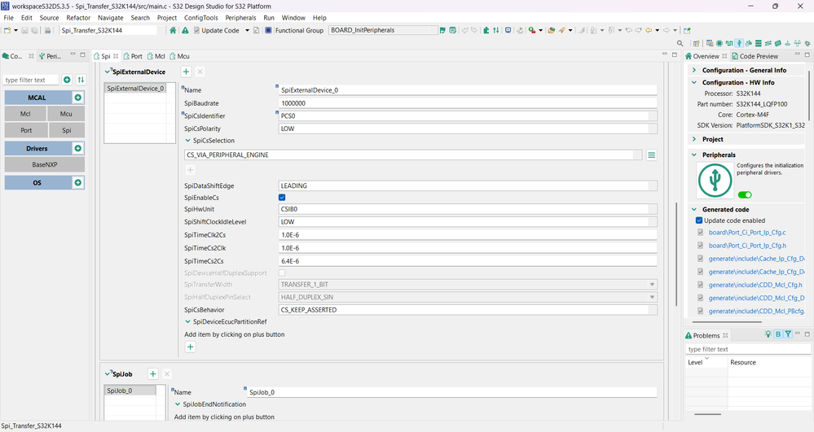Open board\Port_Ci_Port_Ip_Cfg.c link
Screen dimensions: 814x432
(x=747, y=233)
